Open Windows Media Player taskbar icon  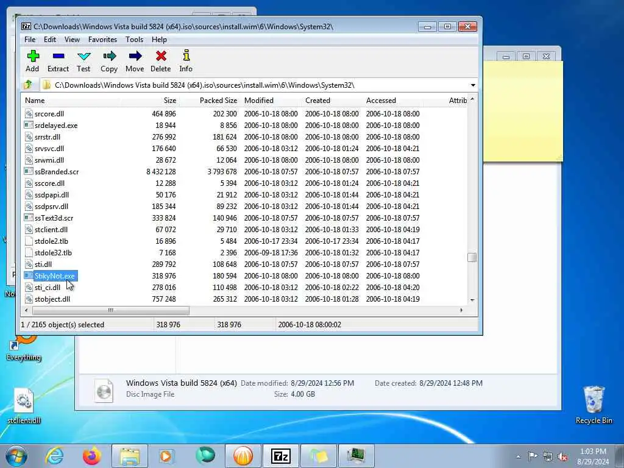(x=166, y=456)
